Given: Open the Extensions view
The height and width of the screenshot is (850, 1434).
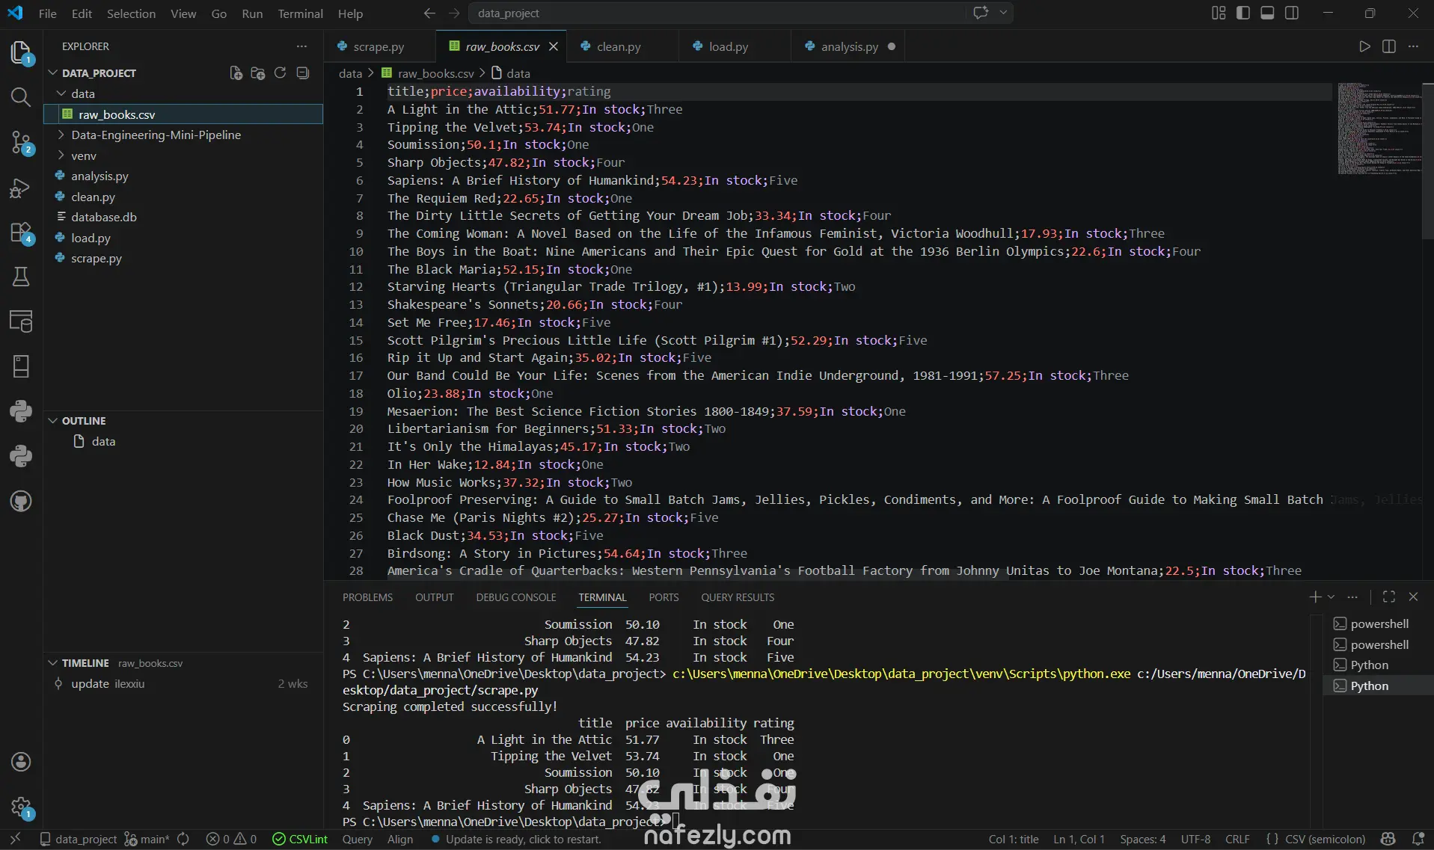Looking at the screenshot, I should point(21,232).
